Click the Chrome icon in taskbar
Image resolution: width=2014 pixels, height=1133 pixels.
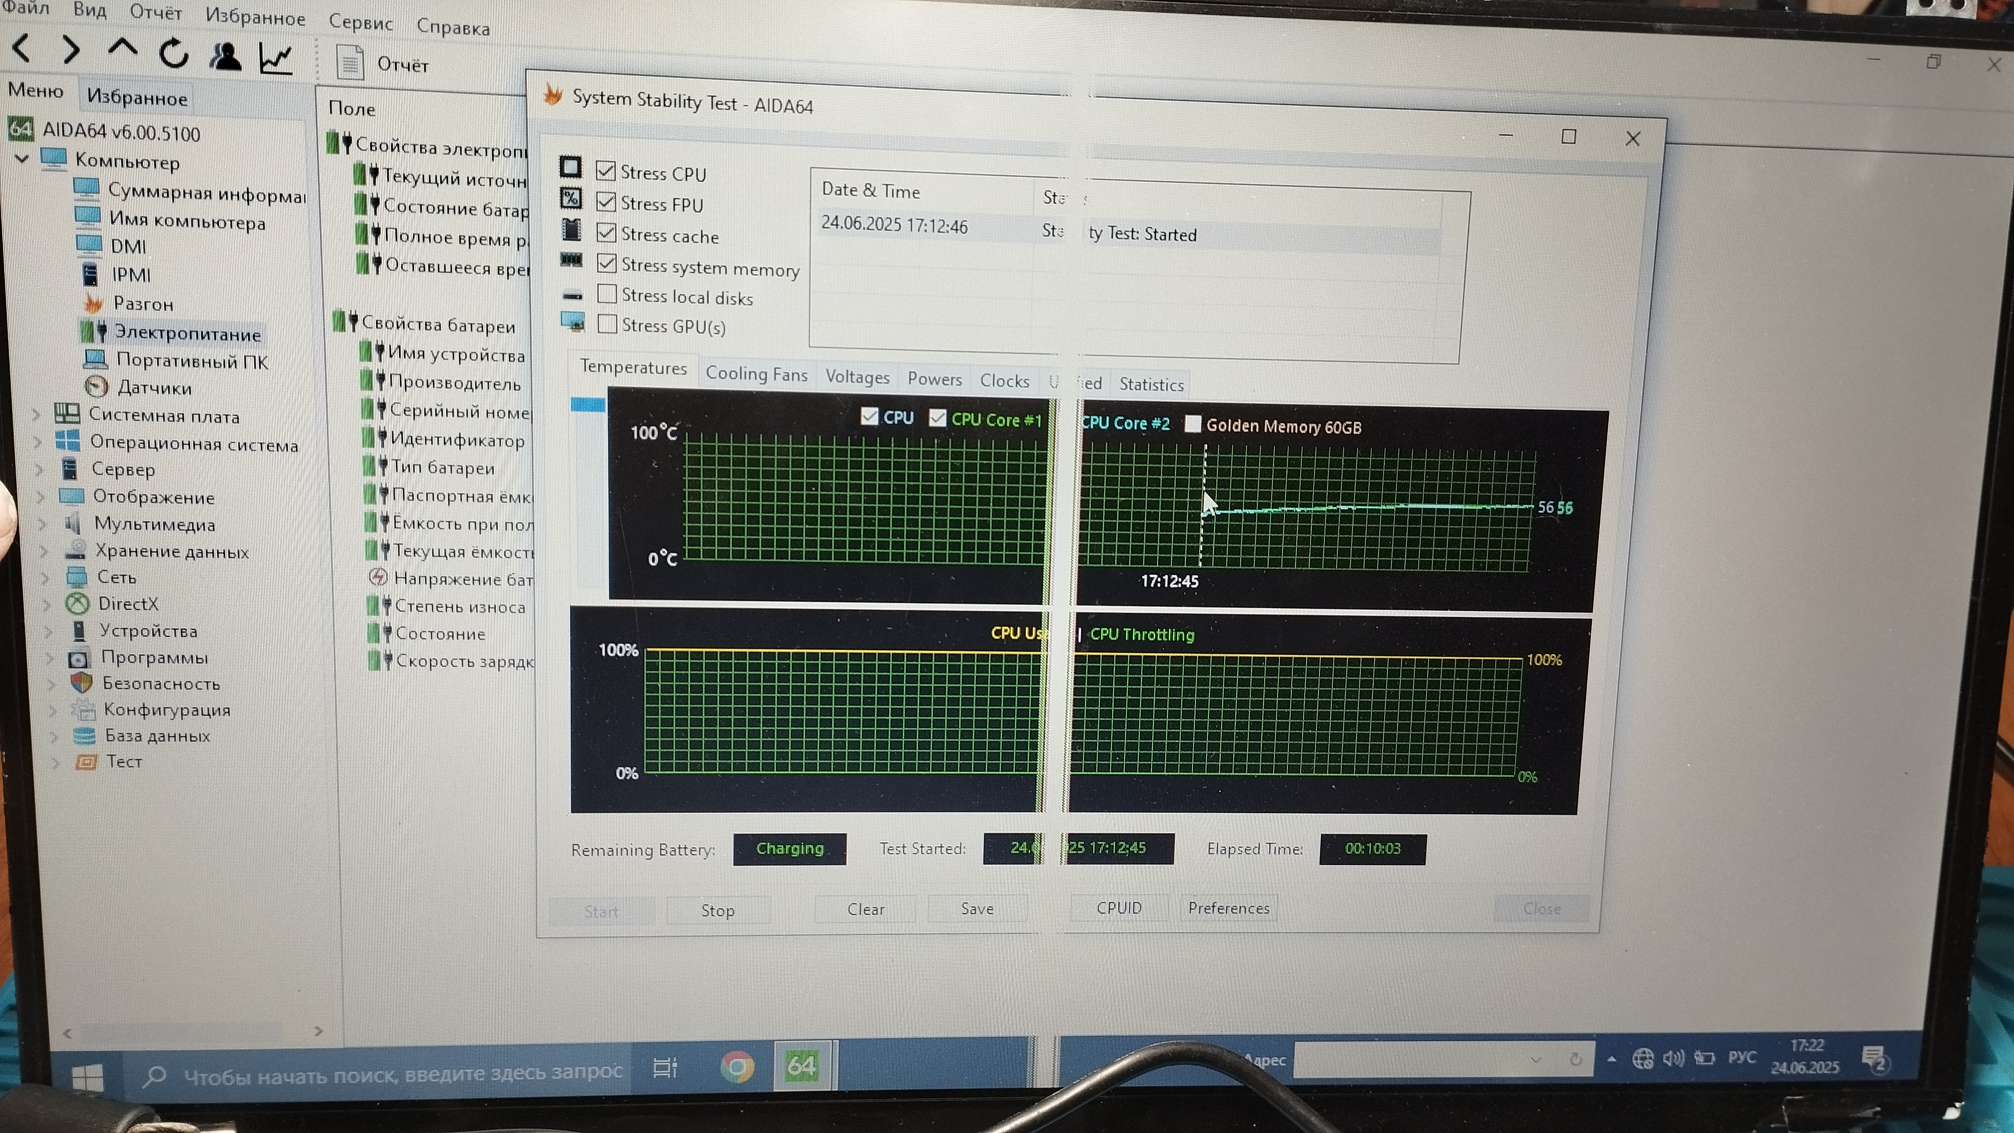coord(736,1066)
